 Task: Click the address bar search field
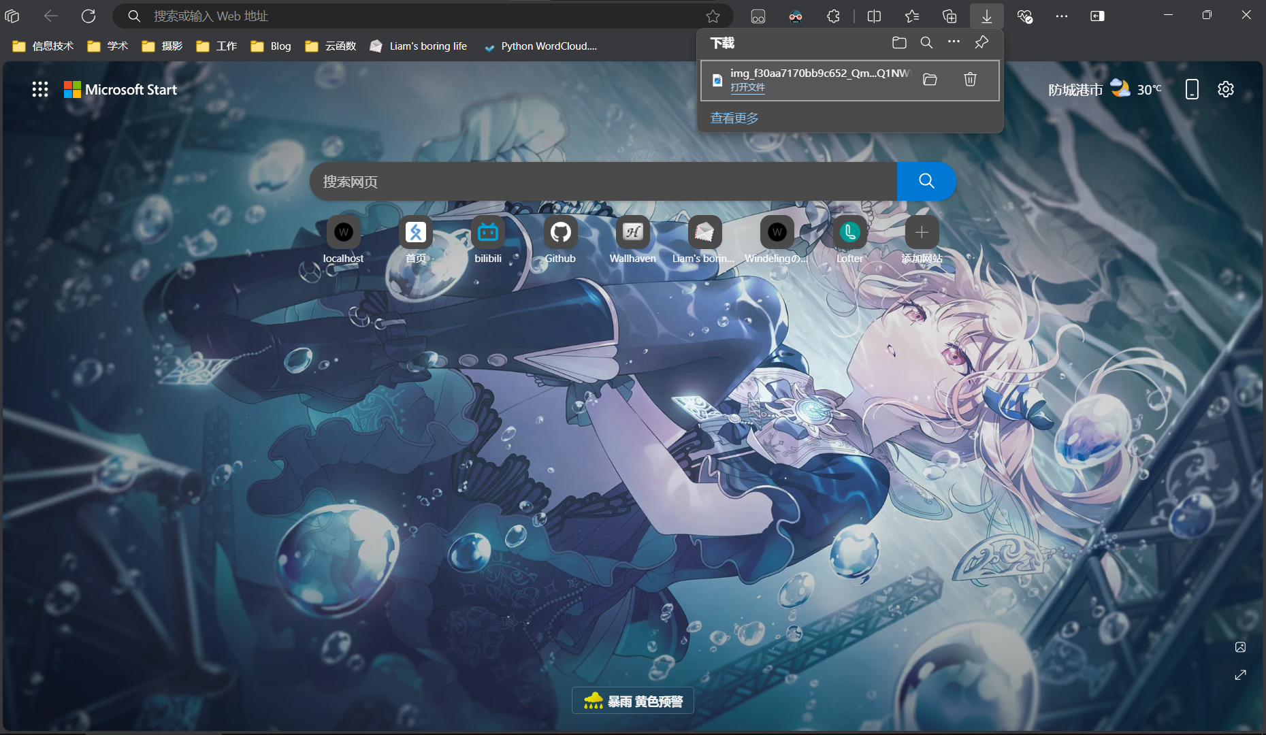coord(422,16)
